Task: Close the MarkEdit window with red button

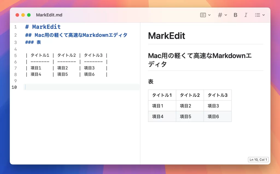Action: coord(17,15)
